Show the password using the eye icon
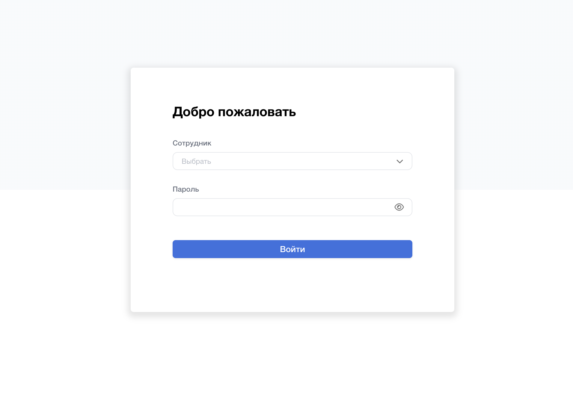 [x=399, y=207]
